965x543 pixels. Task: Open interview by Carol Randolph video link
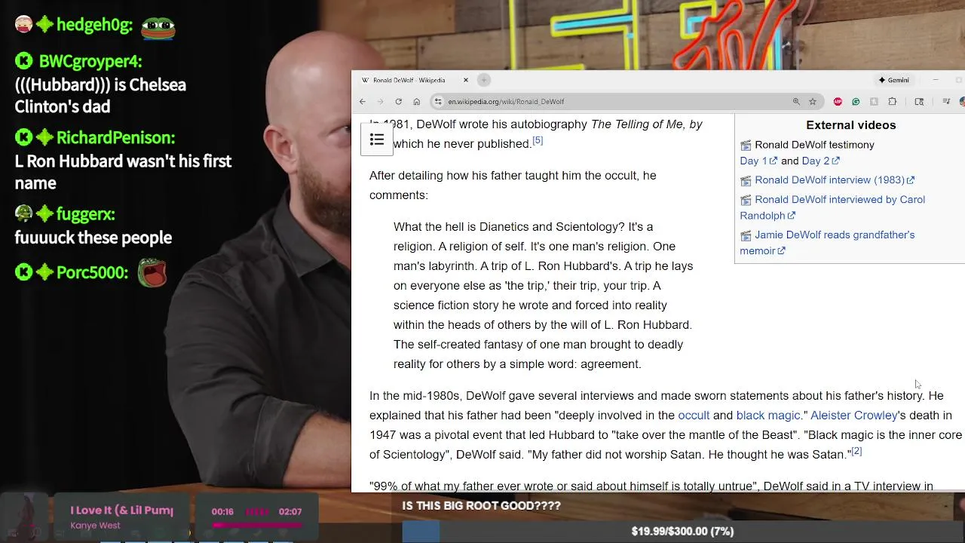pyautogui.click(x=832, y=207)
